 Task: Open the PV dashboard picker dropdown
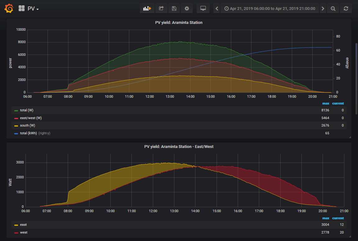tap(33, 9)
